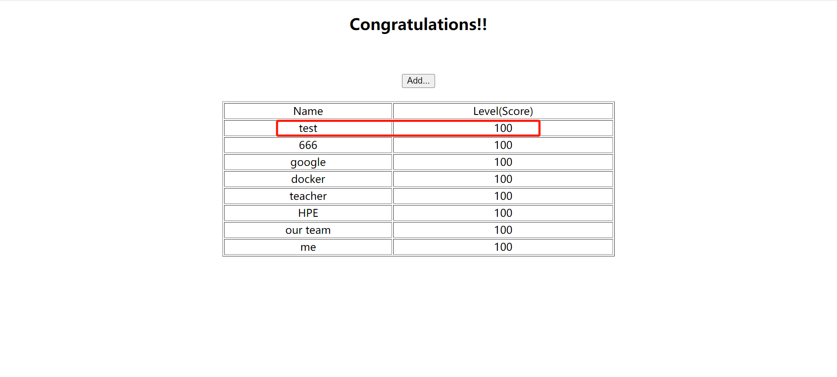This screenshot has height=377, width=837.
Task: Select the Level(Score) column header
Action: point(503,111)
